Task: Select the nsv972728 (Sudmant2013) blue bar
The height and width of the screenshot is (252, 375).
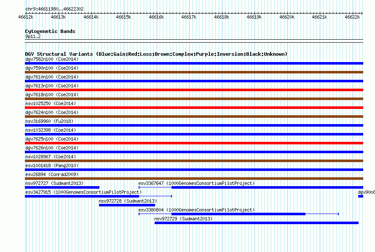Action: 127,205
